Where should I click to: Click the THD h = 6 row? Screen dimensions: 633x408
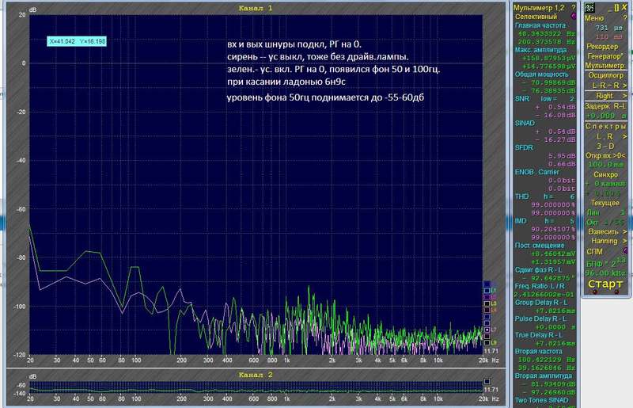pos(545,196)
